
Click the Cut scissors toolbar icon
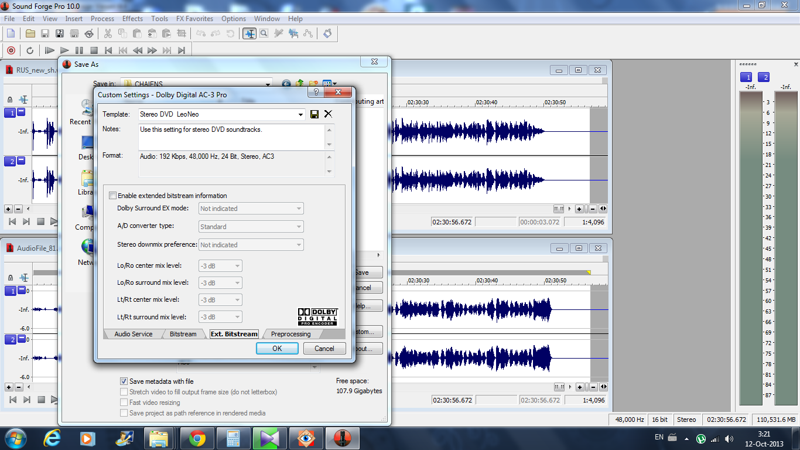108,33
